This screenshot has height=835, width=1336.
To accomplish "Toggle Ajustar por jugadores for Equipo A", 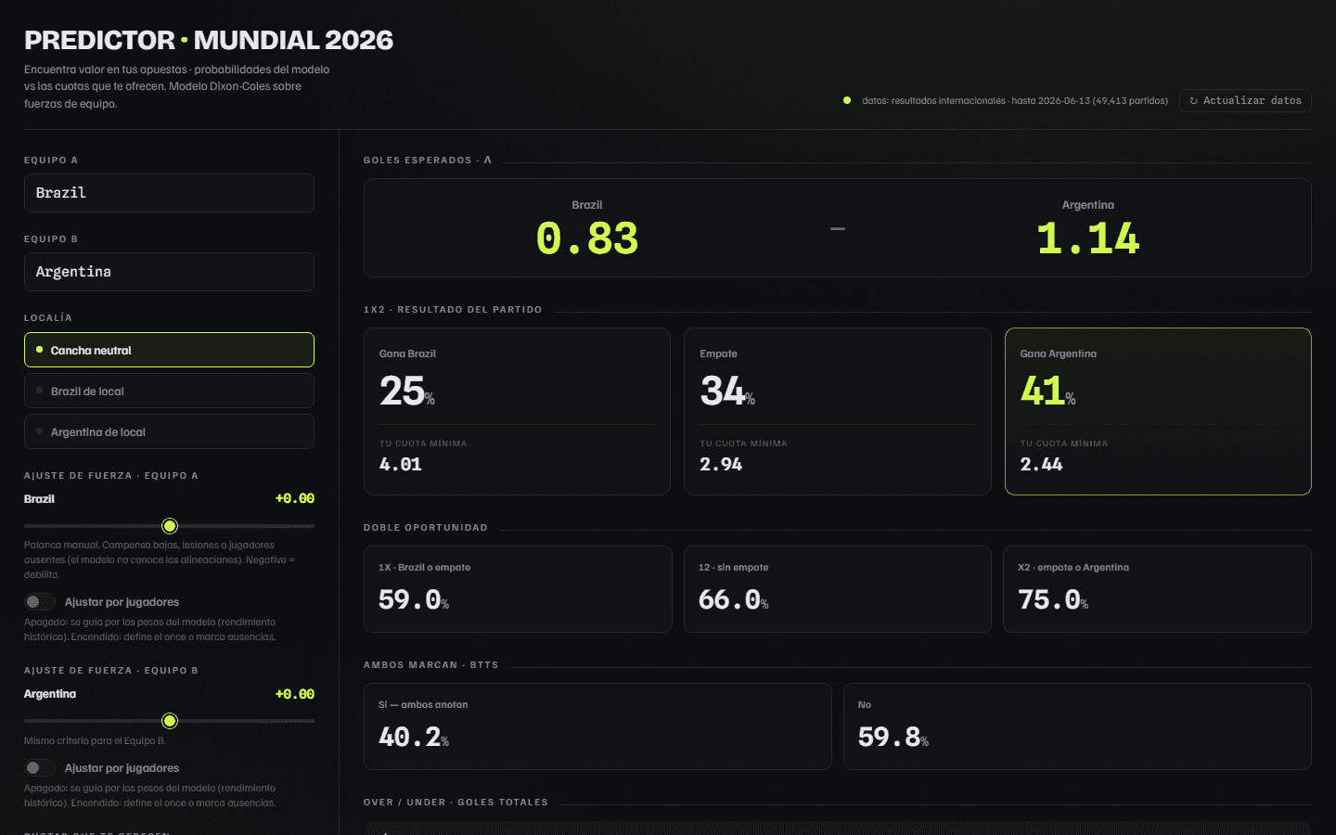I will click(x=40, y=602).
